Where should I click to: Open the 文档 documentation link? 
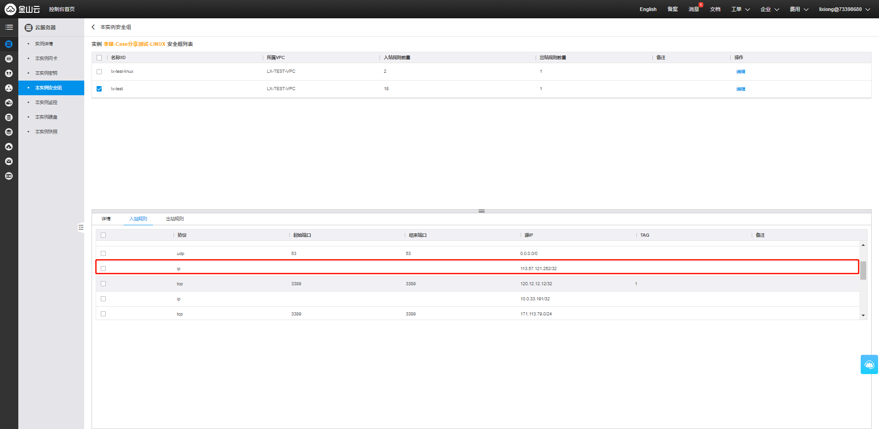point(715,9)
